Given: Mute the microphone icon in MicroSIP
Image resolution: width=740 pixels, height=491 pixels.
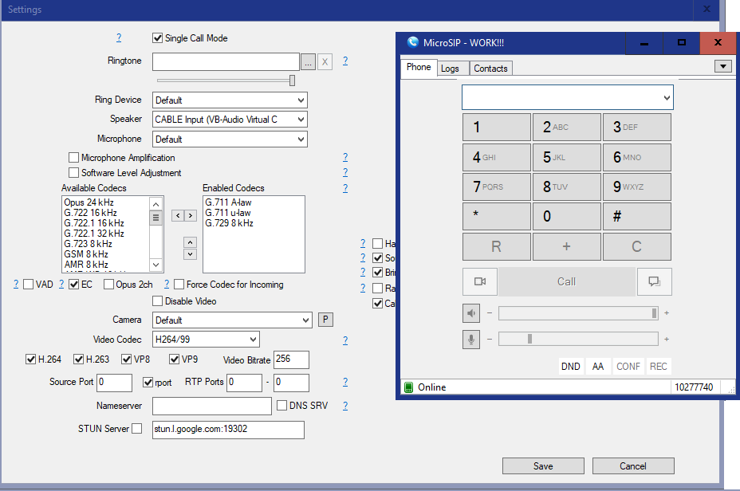Looking at the screenshot, I should point(471,340).
